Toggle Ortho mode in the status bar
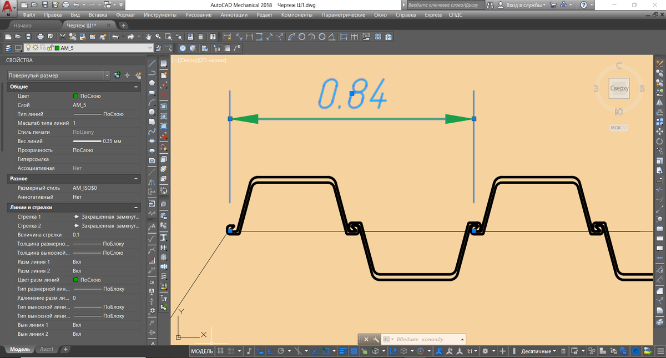The height and width of the screenshot is (358, 666). [x=270, y=351]
